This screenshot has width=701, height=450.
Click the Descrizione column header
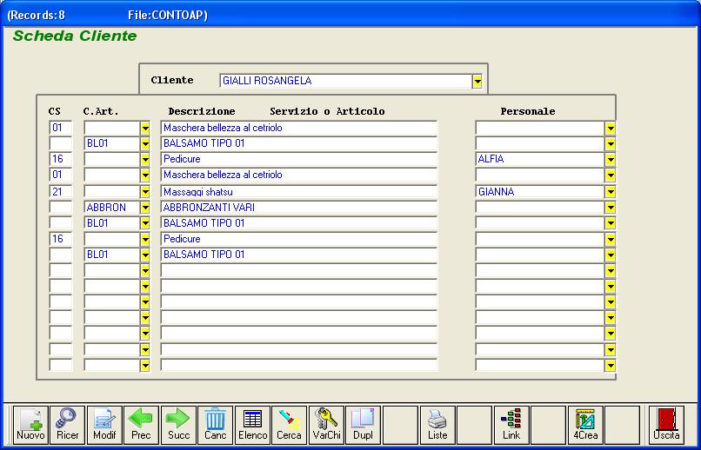pyautogui.click(x=202, y=111)
